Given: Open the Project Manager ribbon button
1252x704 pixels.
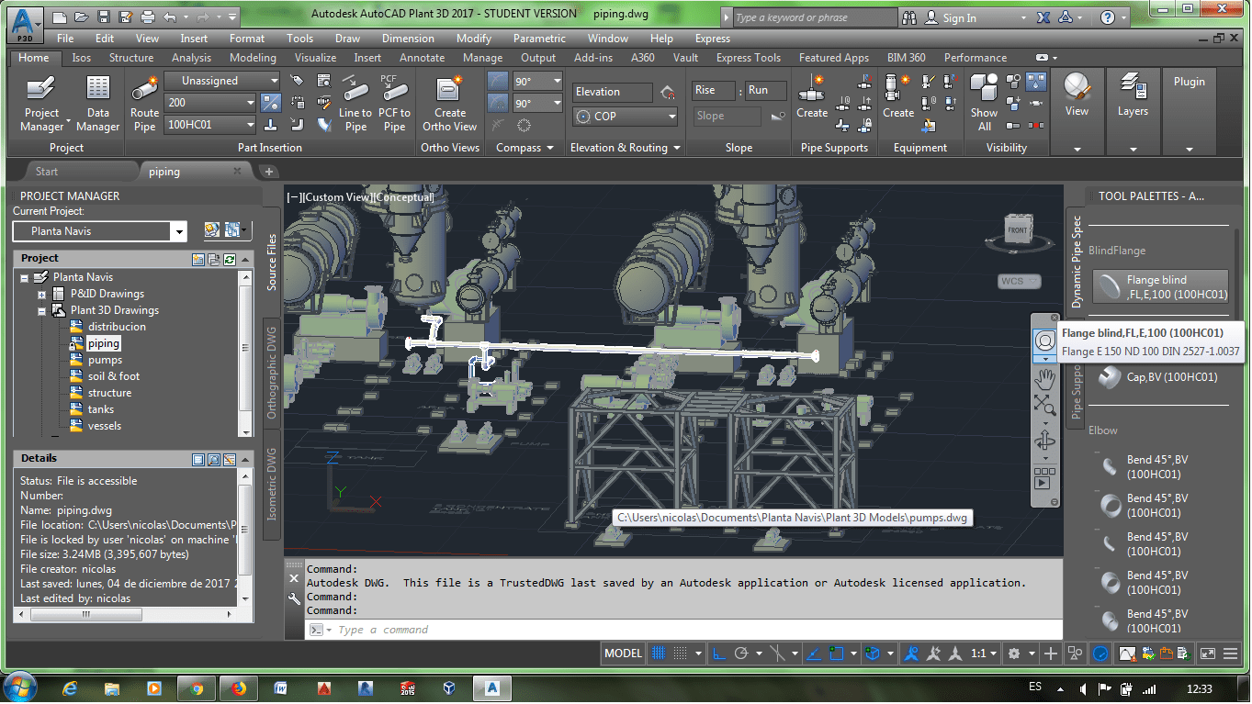Looking at the screenshot, I should 41,103.
